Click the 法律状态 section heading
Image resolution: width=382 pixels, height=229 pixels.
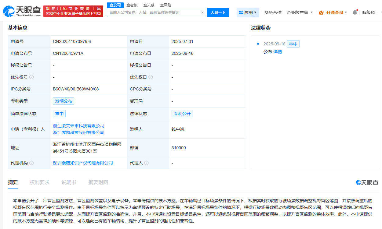pos(261,28)
